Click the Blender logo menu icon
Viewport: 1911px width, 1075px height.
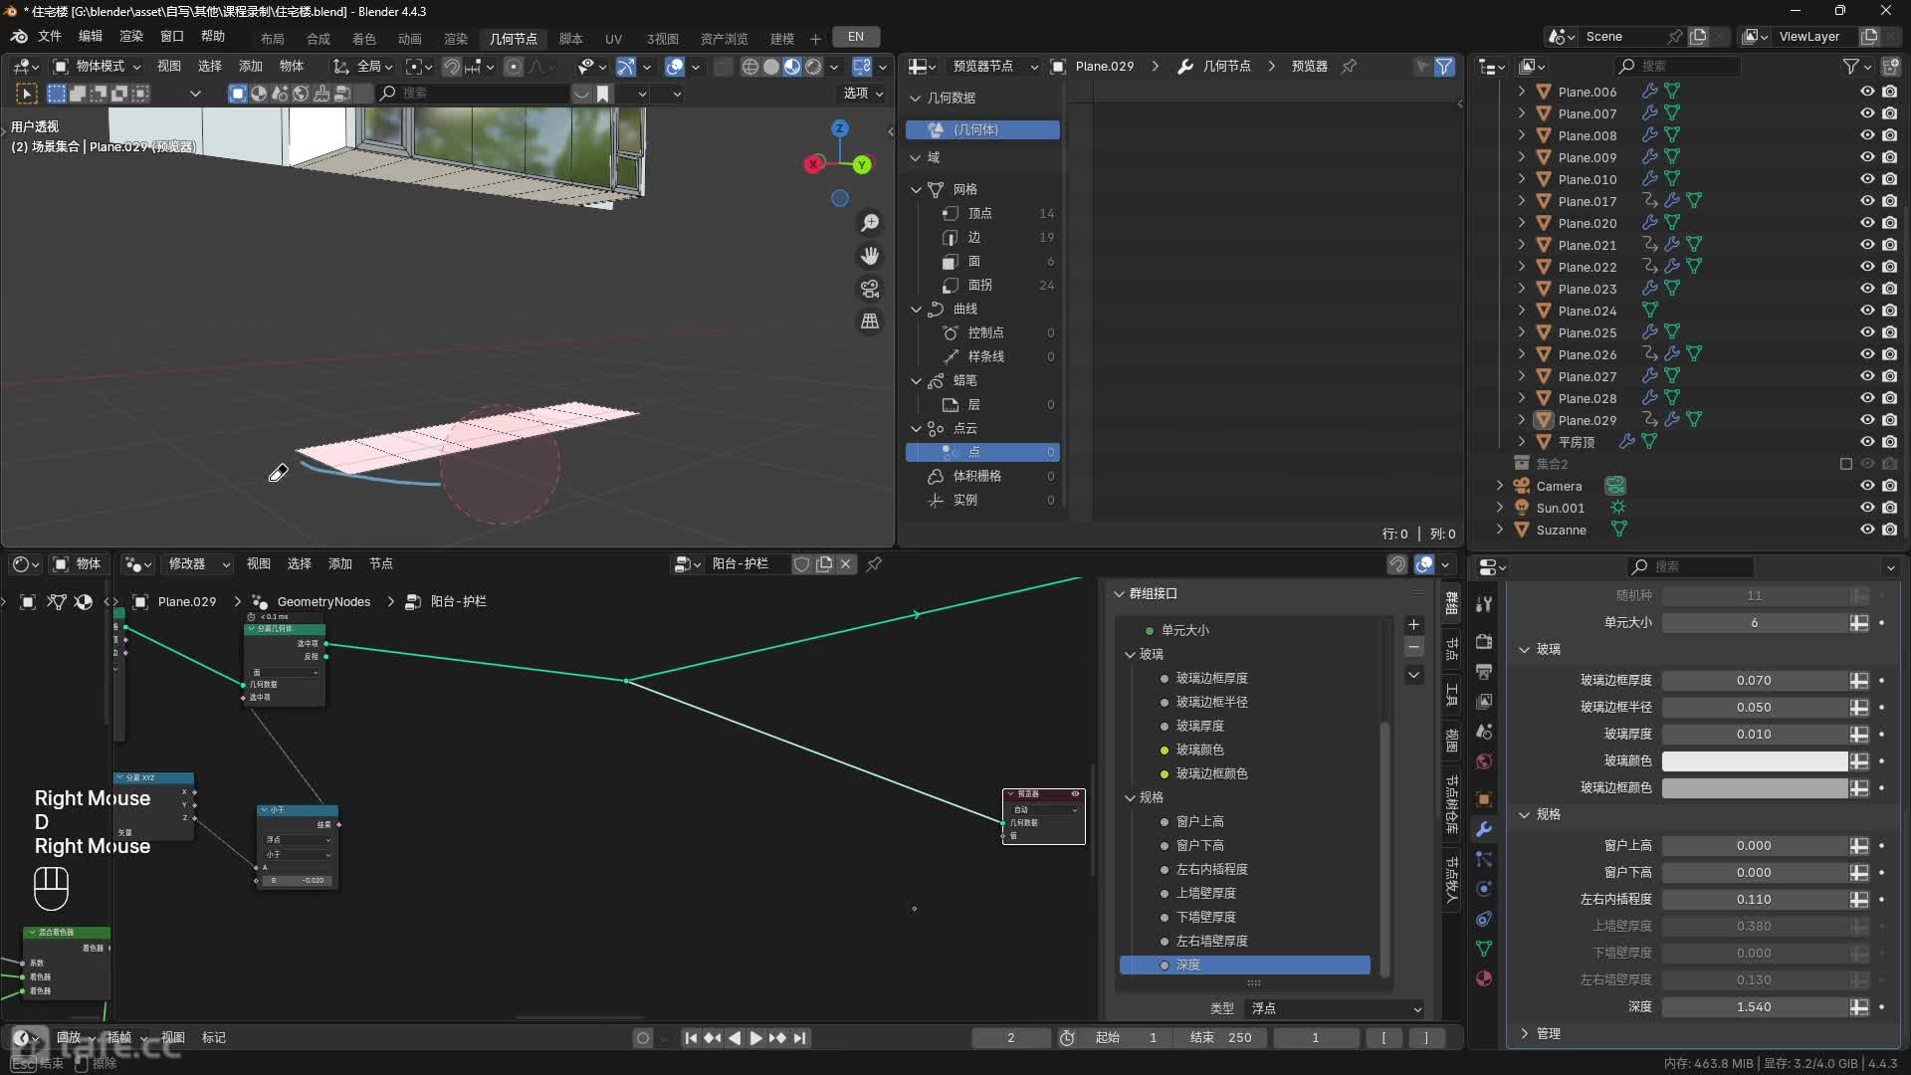pyautogui.click(x=19, y=37)
